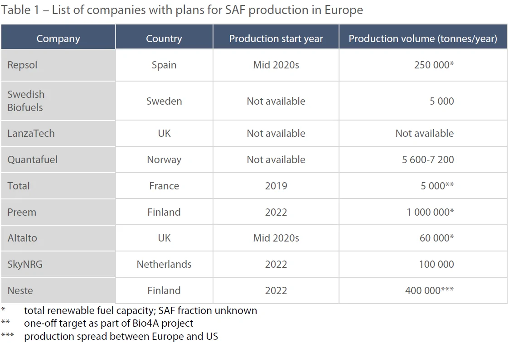Click the Table 1 caption title

(182, 10)
